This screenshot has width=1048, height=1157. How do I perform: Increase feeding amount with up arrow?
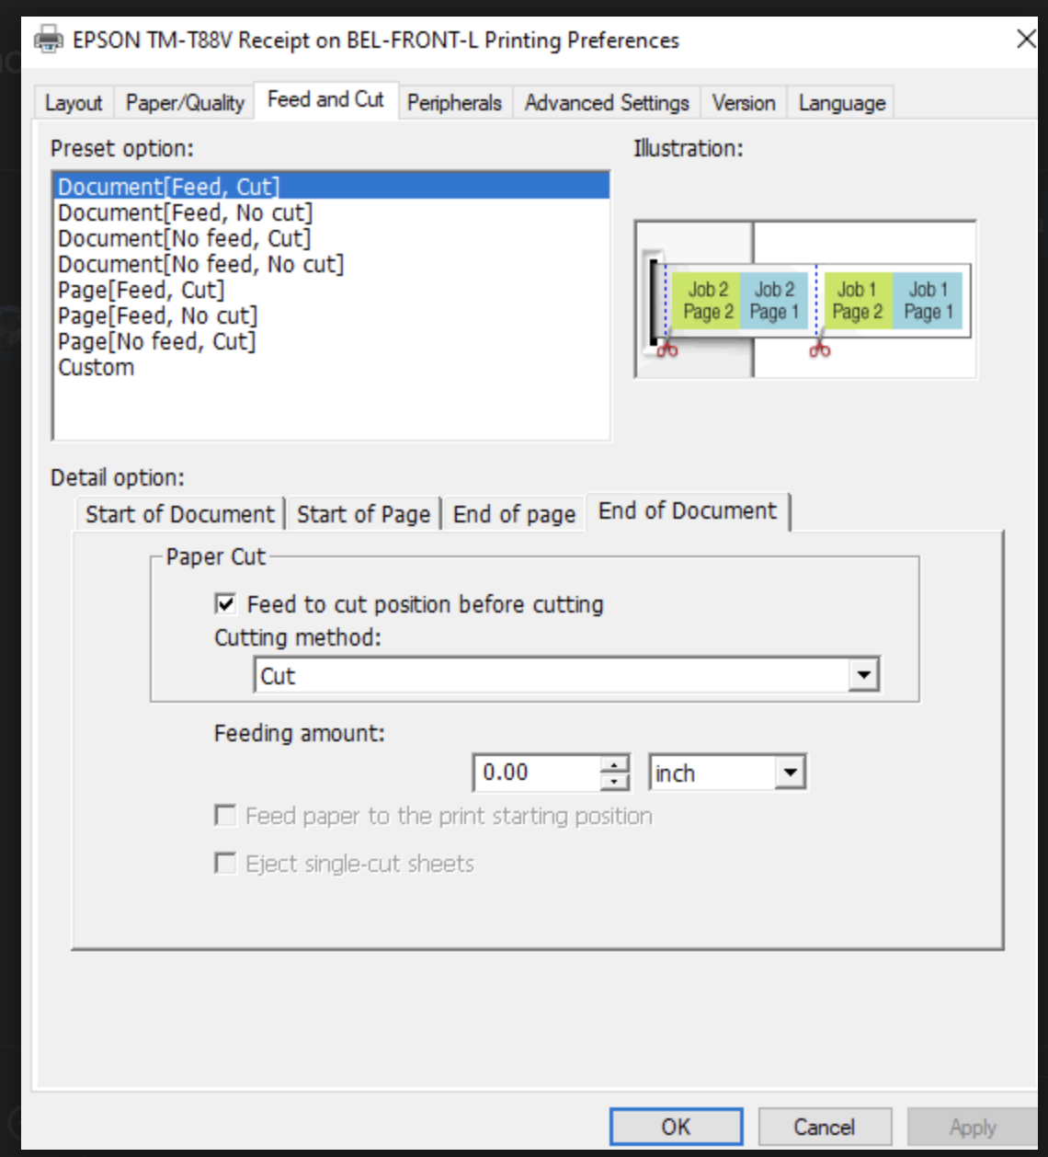point(615,763)
